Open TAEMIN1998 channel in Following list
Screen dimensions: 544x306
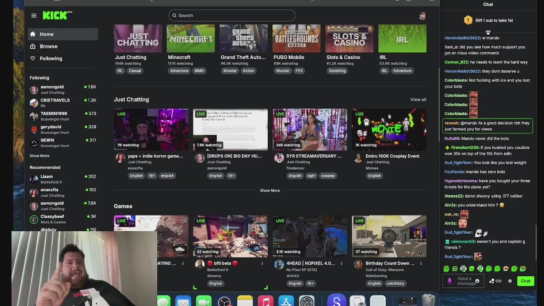click(63, 116)
